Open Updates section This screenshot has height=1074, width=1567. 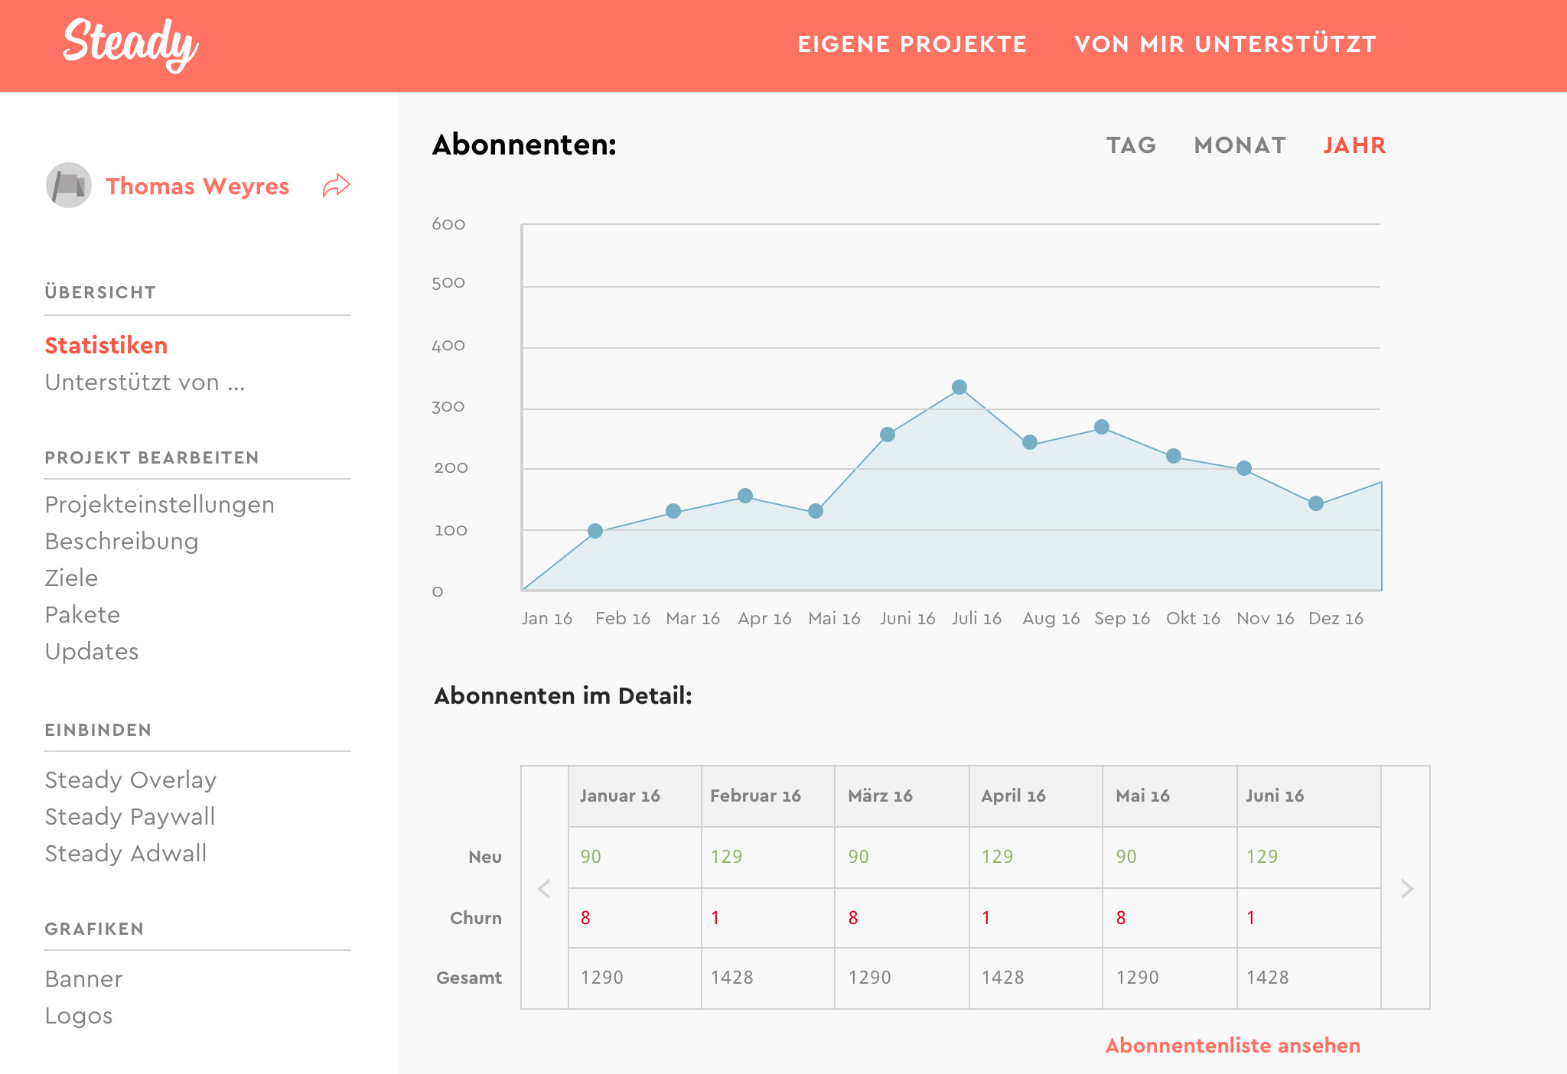(92, 652)
